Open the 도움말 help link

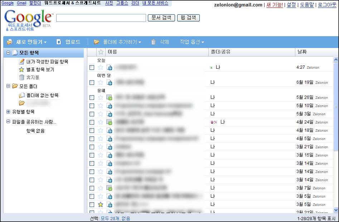[x=307, y=5]
